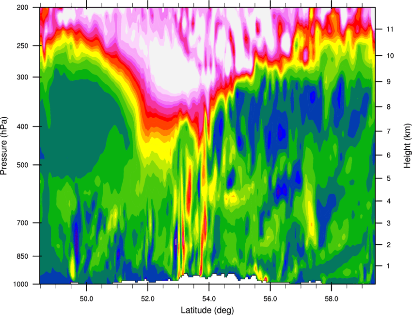Image resolution: width=412 pixels, height=315 pixels.
Task: Click the 56.0 latitude tick label
Action: 270,299
